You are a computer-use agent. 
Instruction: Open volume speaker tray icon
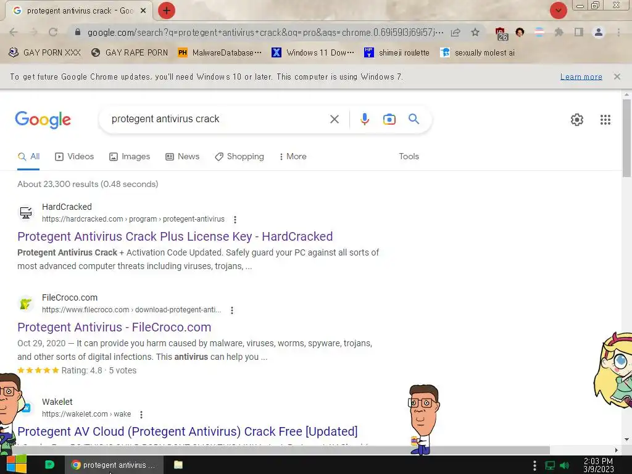click(564, 465)
